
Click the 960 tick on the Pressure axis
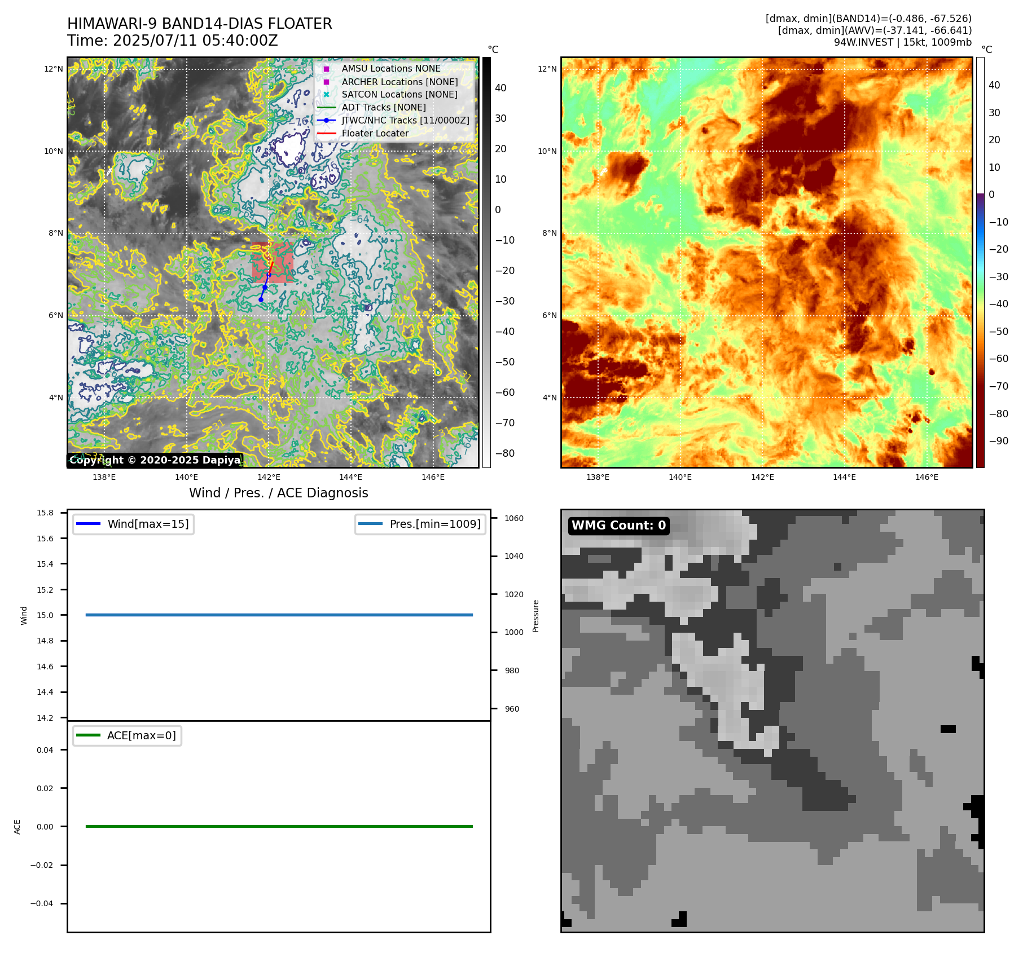(x=512, y=709)
